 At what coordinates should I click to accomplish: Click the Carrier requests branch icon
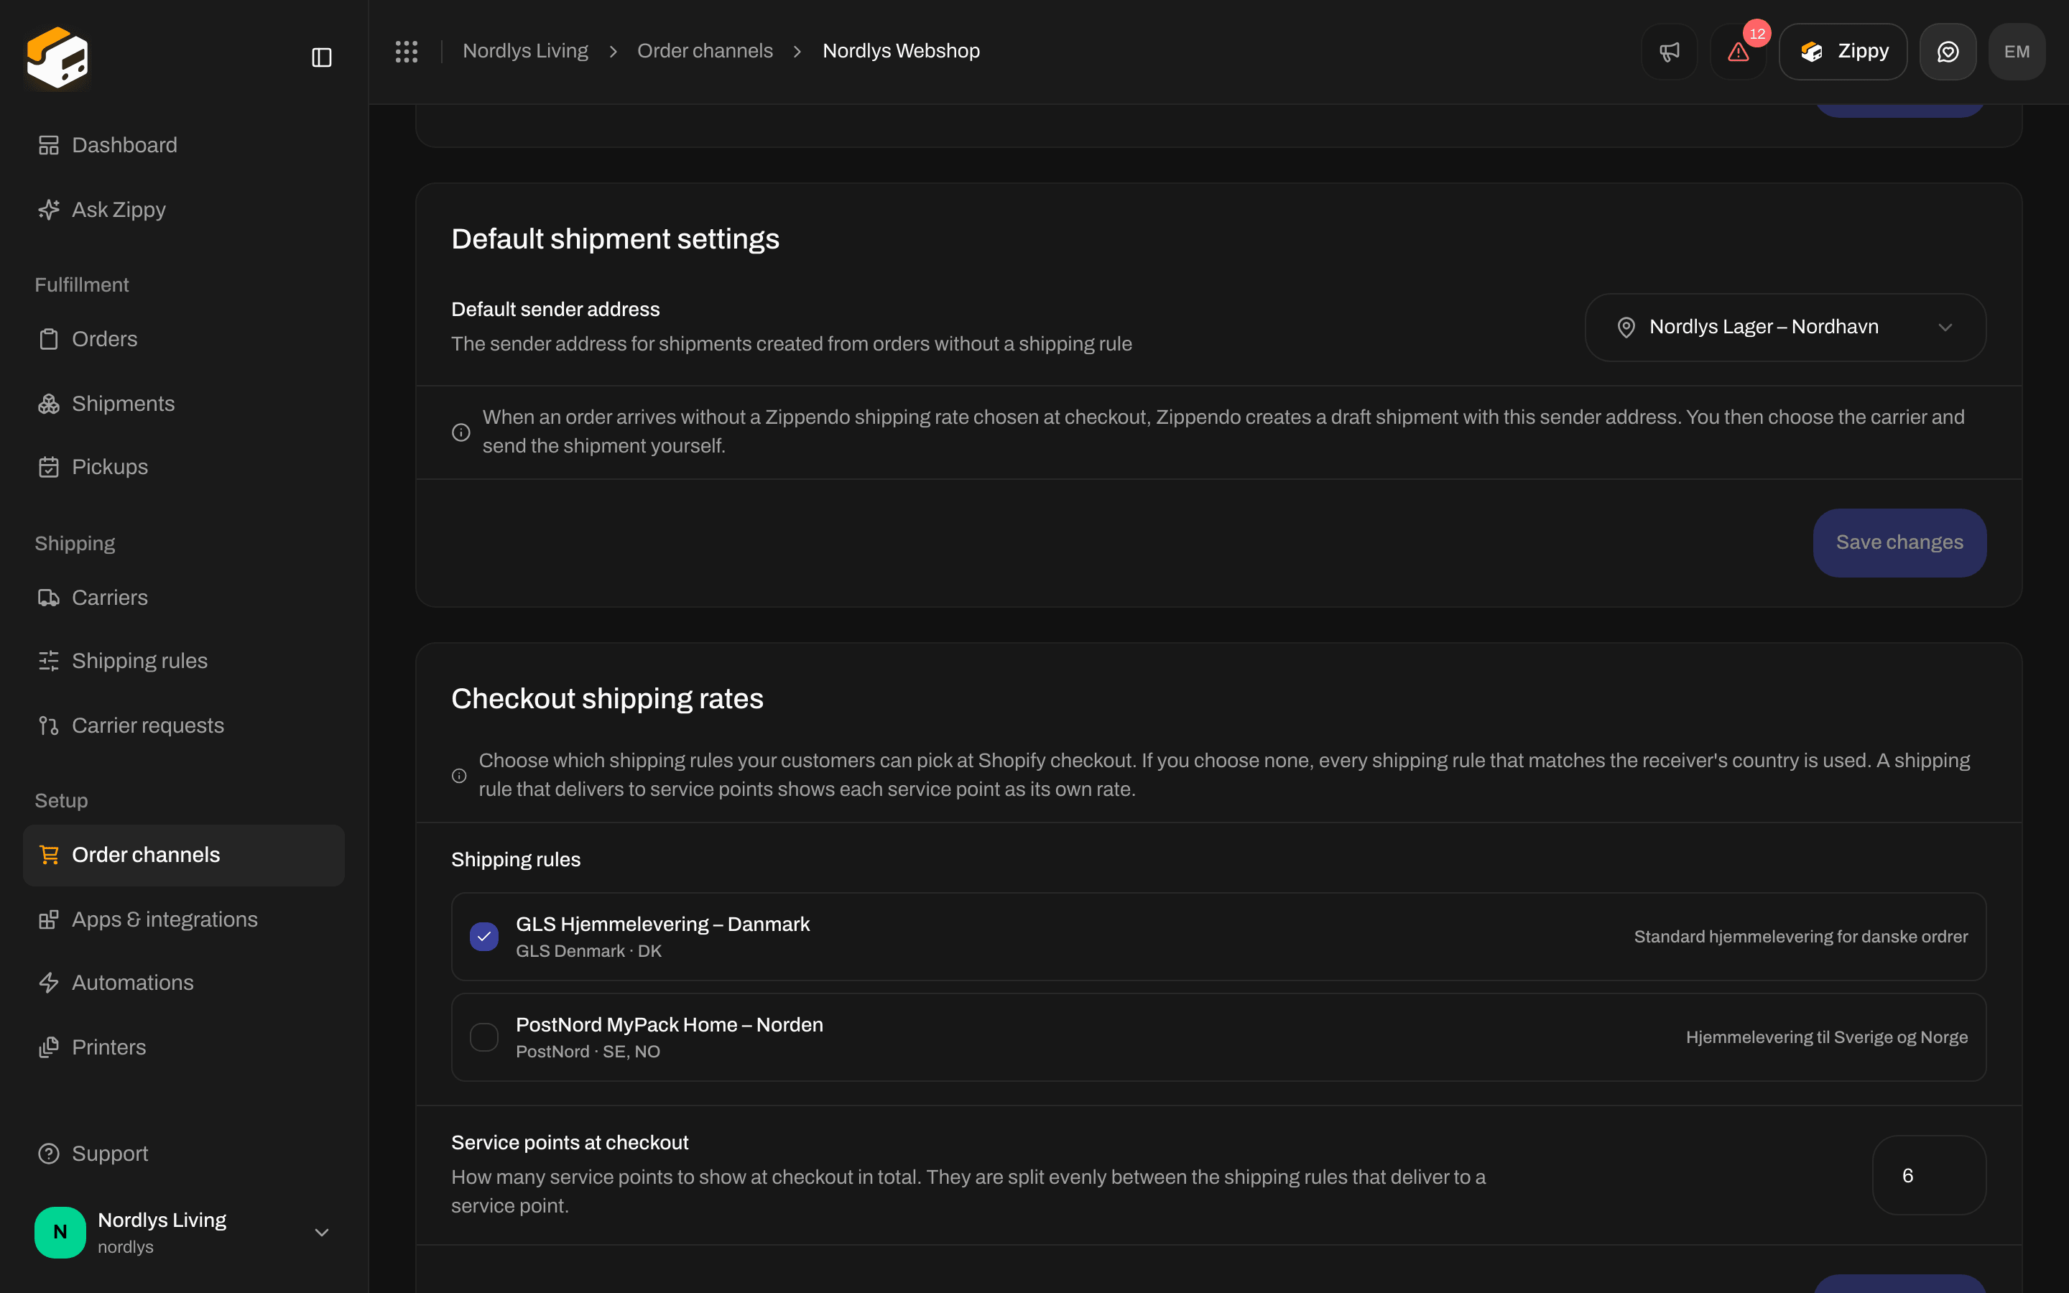(x=49, y=726)
